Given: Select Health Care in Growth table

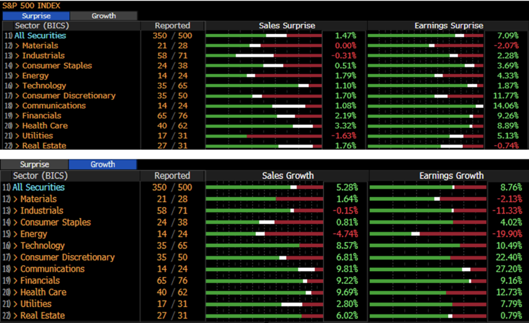Looking at the screenshot, I should point(43,292).
